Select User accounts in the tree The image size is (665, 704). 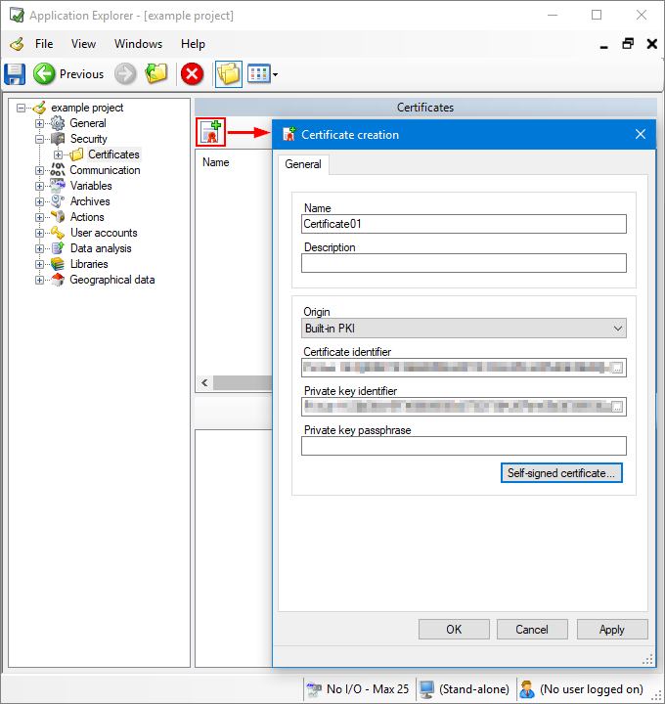click(103, 233)
